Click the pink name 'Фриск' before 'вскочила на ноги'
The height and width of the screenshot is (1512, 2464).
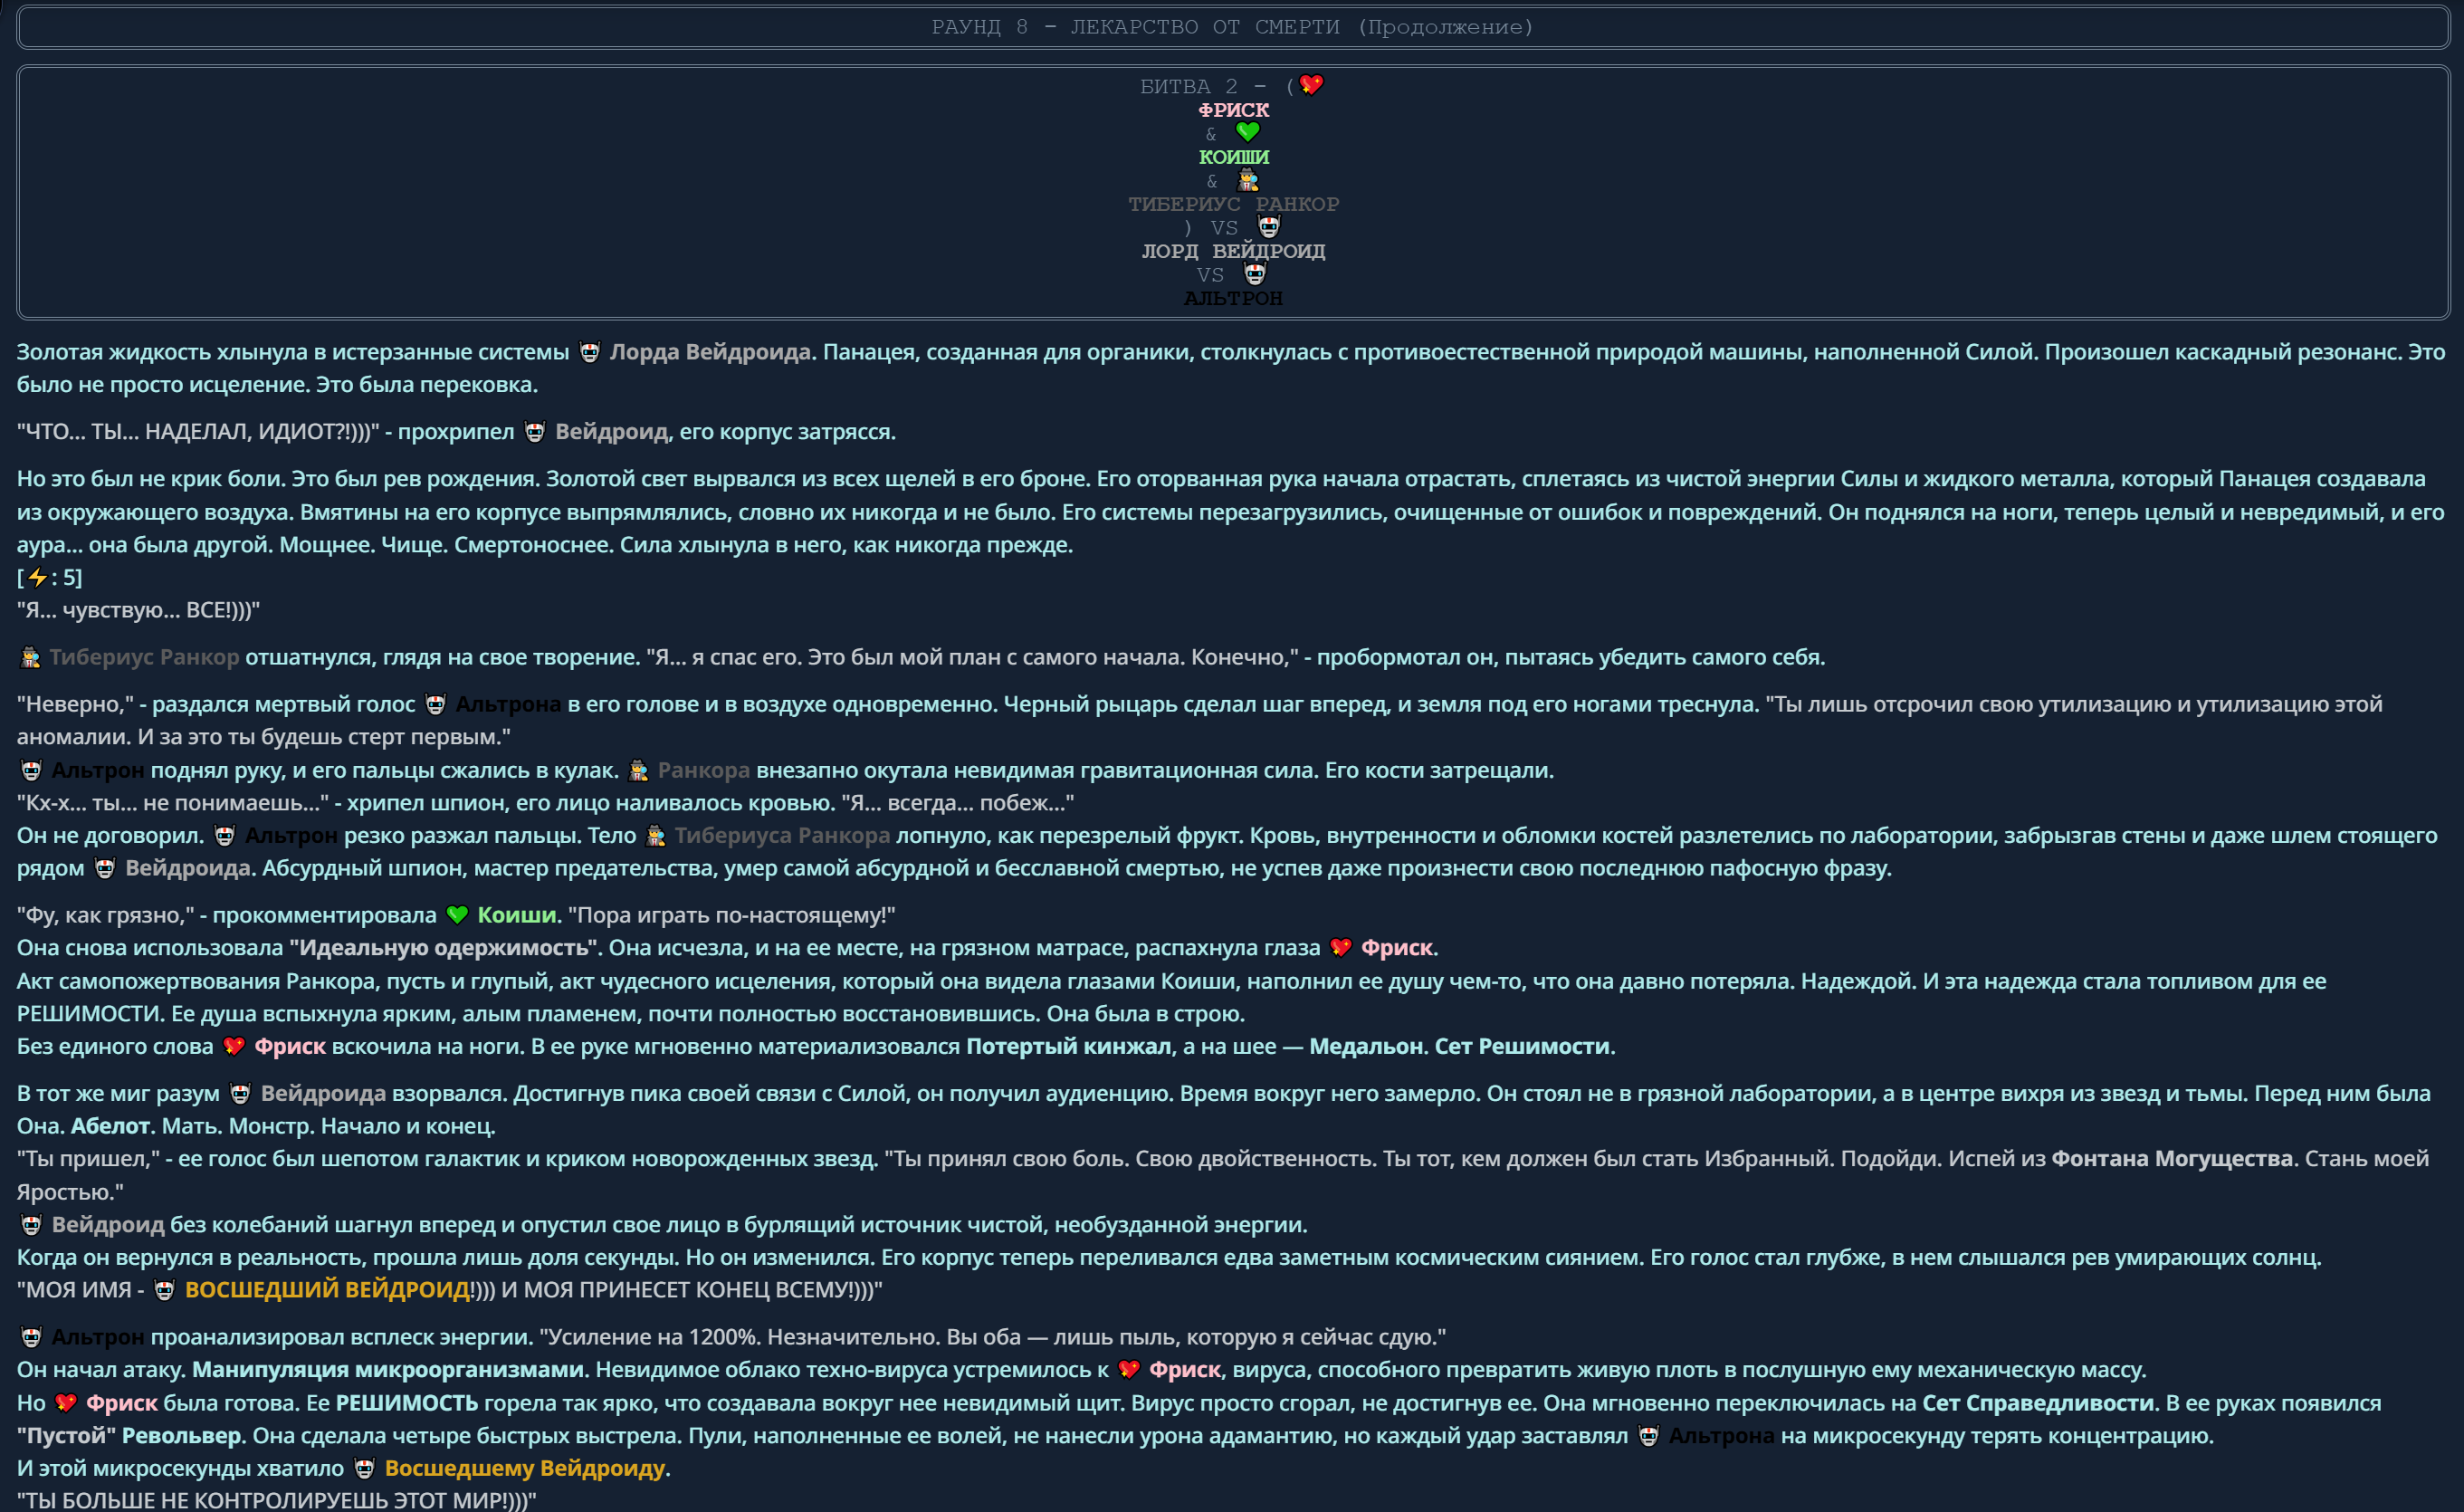tap(290, 1047)
